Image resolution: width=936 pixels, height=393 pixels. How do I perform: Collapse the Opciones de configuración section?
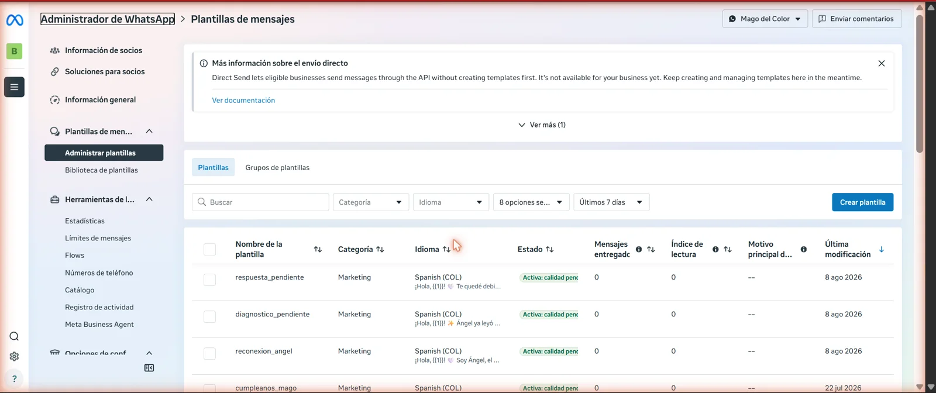click(x=149, y=353)
